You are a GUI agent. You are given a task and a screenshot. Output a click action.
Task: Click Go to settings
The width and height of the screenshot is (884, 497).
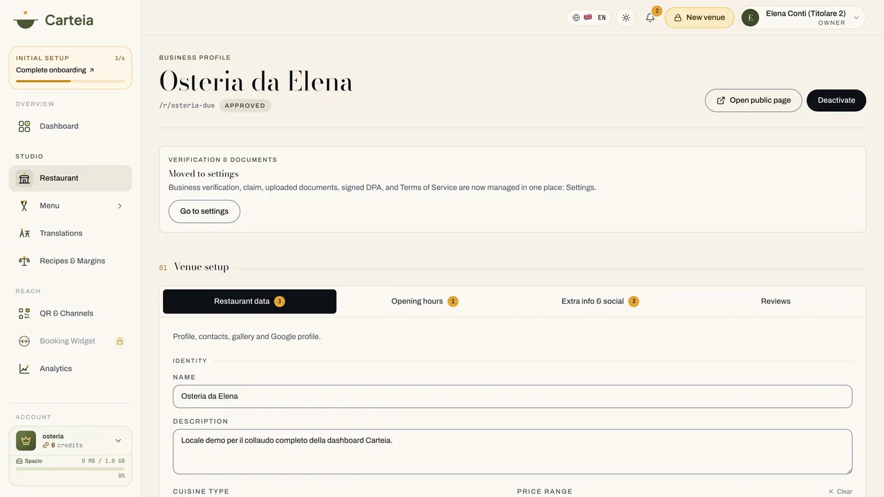click(x=204, y=211)
